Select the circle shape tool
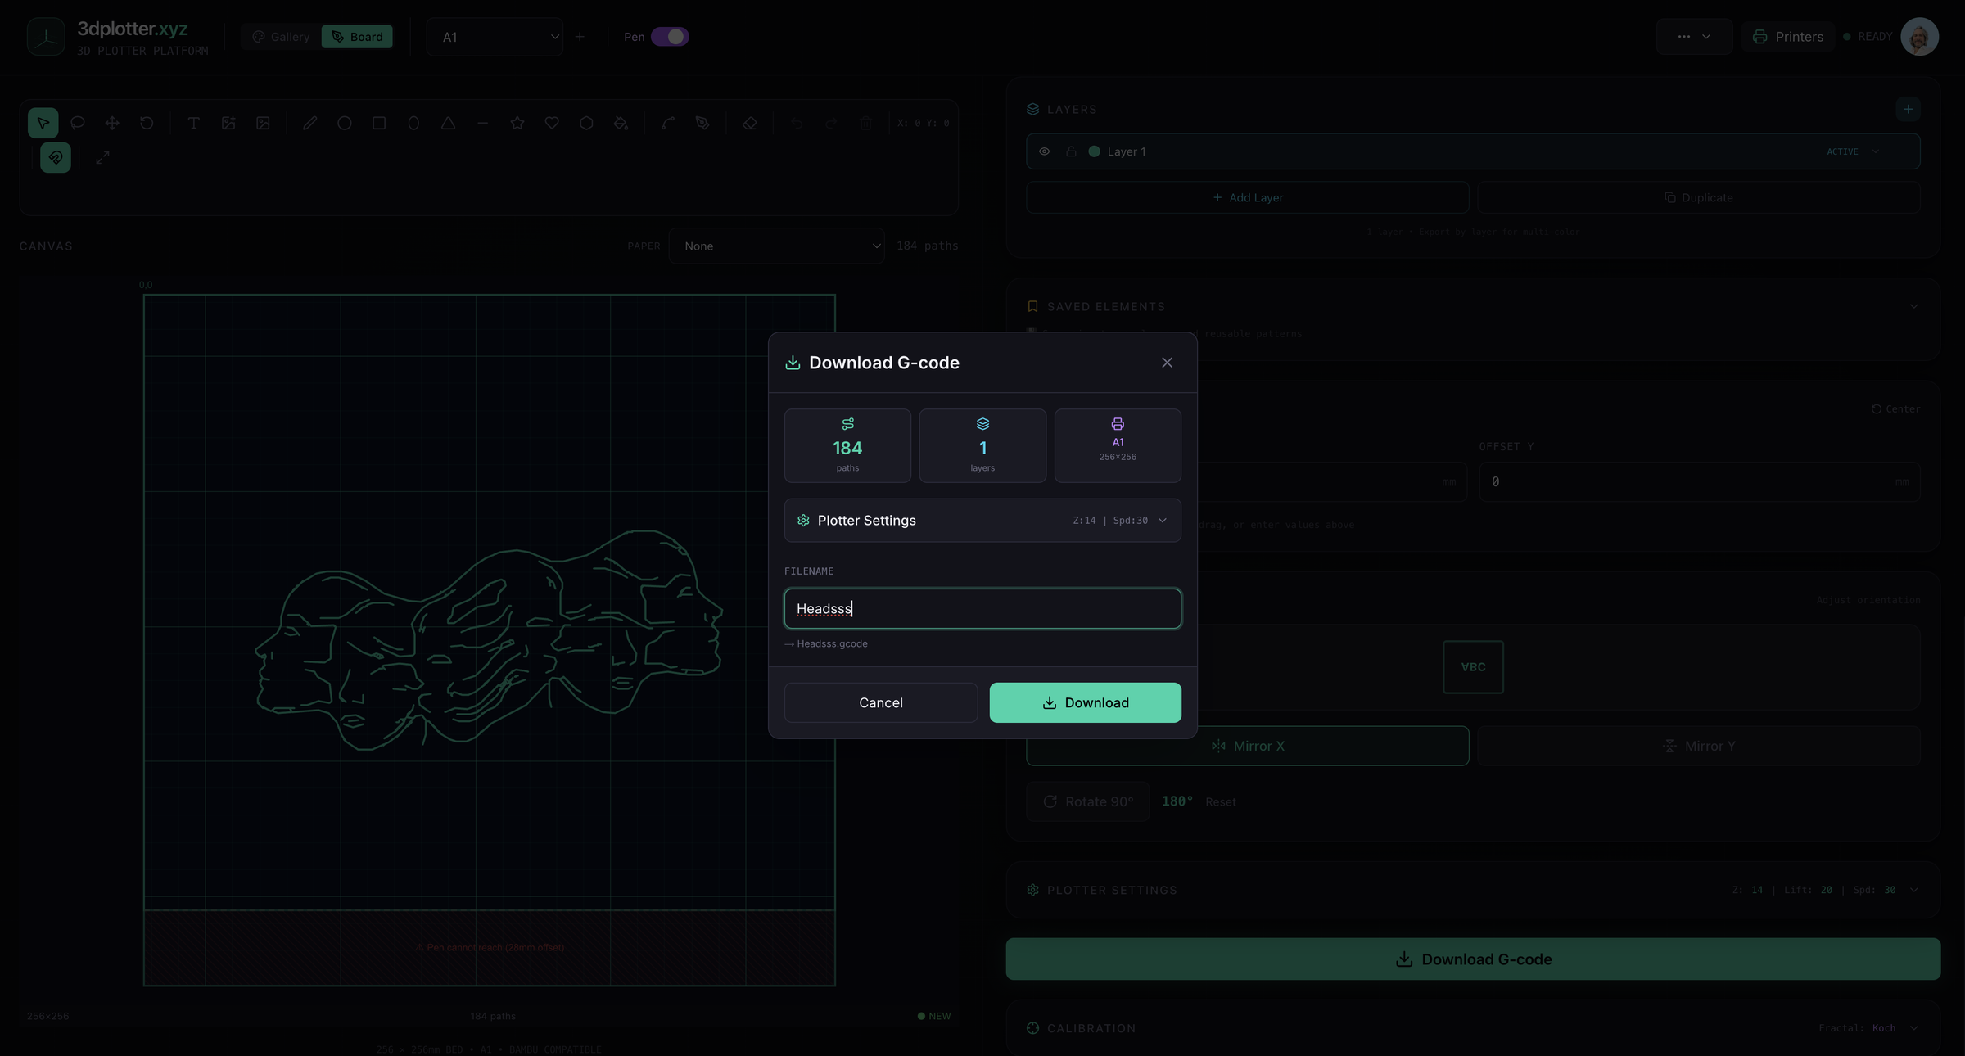This screenshot has width=1965, height=1056. click(345, 123)
